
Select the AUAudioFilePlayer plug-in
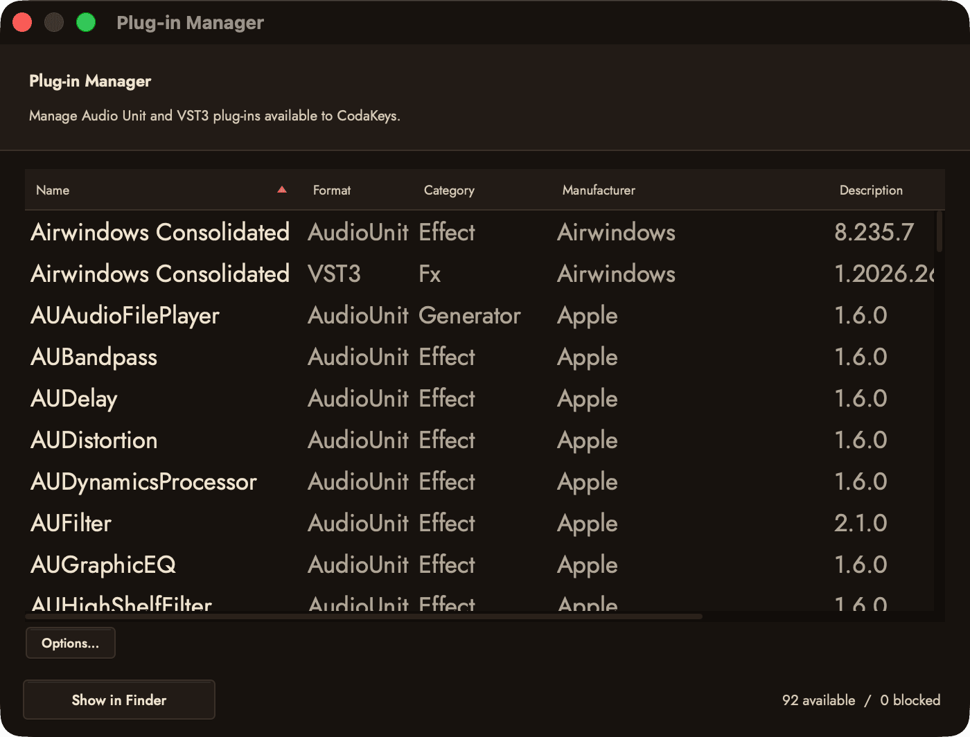(479, 315)
